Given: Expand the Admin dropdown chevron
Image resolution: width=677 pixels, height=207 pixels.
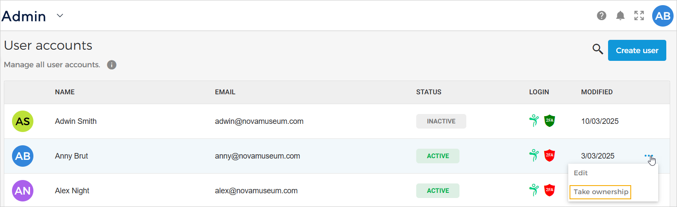Looking at the screenshot, I should [x=60, y=16].
